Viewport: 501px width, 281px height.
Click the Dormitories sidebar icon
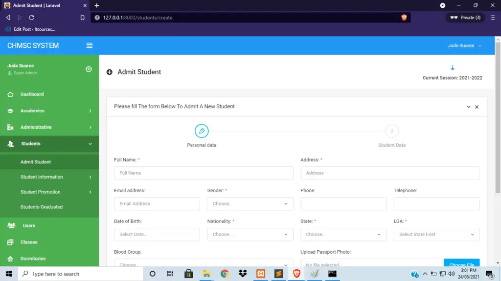pos(11,258)
